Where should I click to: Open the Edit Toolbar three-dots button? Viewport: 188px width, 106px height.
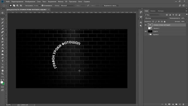pyautogui.click(x=2, y=77)
